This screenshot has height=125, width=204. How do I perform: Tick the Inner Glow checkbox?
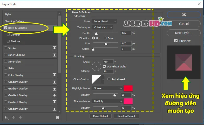click(6, 61)
